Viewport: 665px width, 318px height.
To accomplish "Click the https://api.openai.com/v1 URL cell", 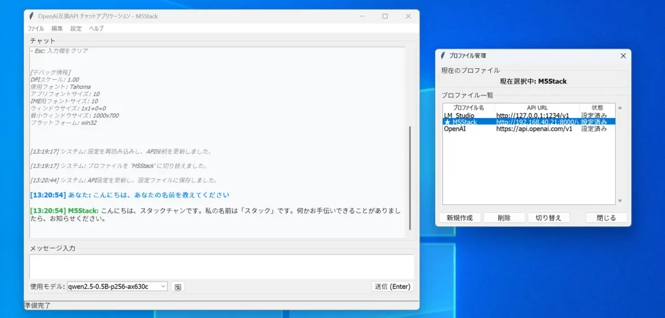I will 534,129.
